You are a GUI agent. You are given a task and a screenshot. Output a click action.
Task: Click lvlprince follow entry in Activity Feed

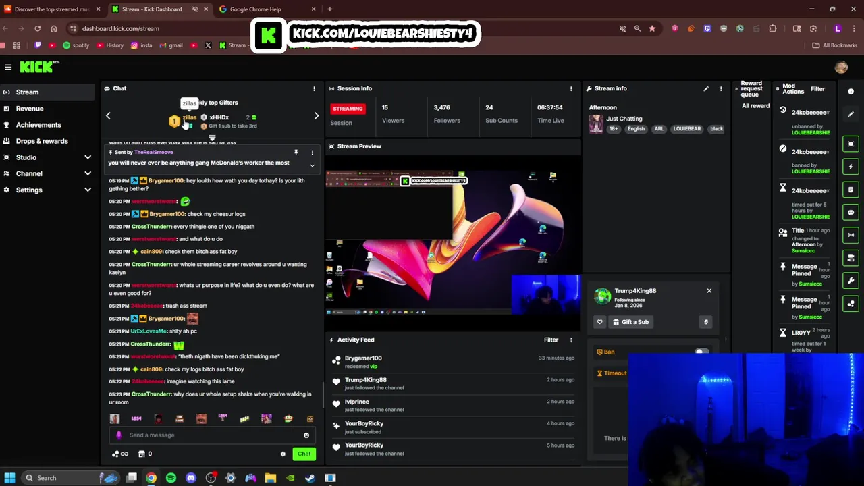(x=452, y=405)
